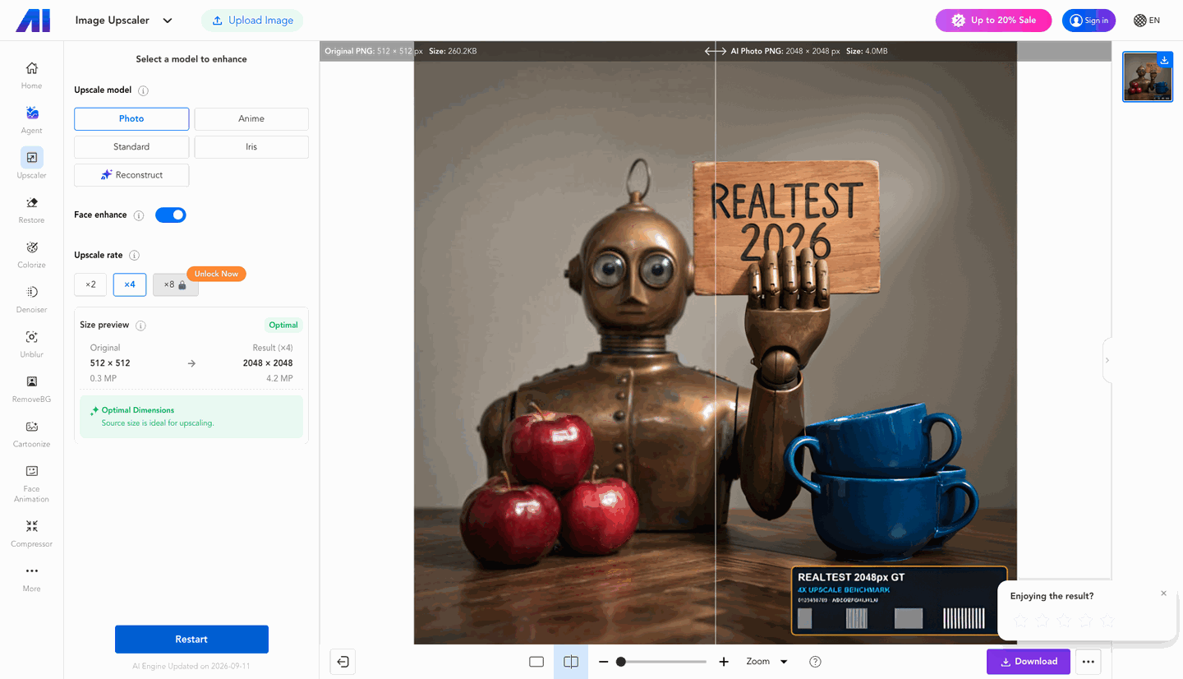Screen dimensions: 1183x679
Task: Open the Home tab in sidebar
Action: click(x=31, y=76)
